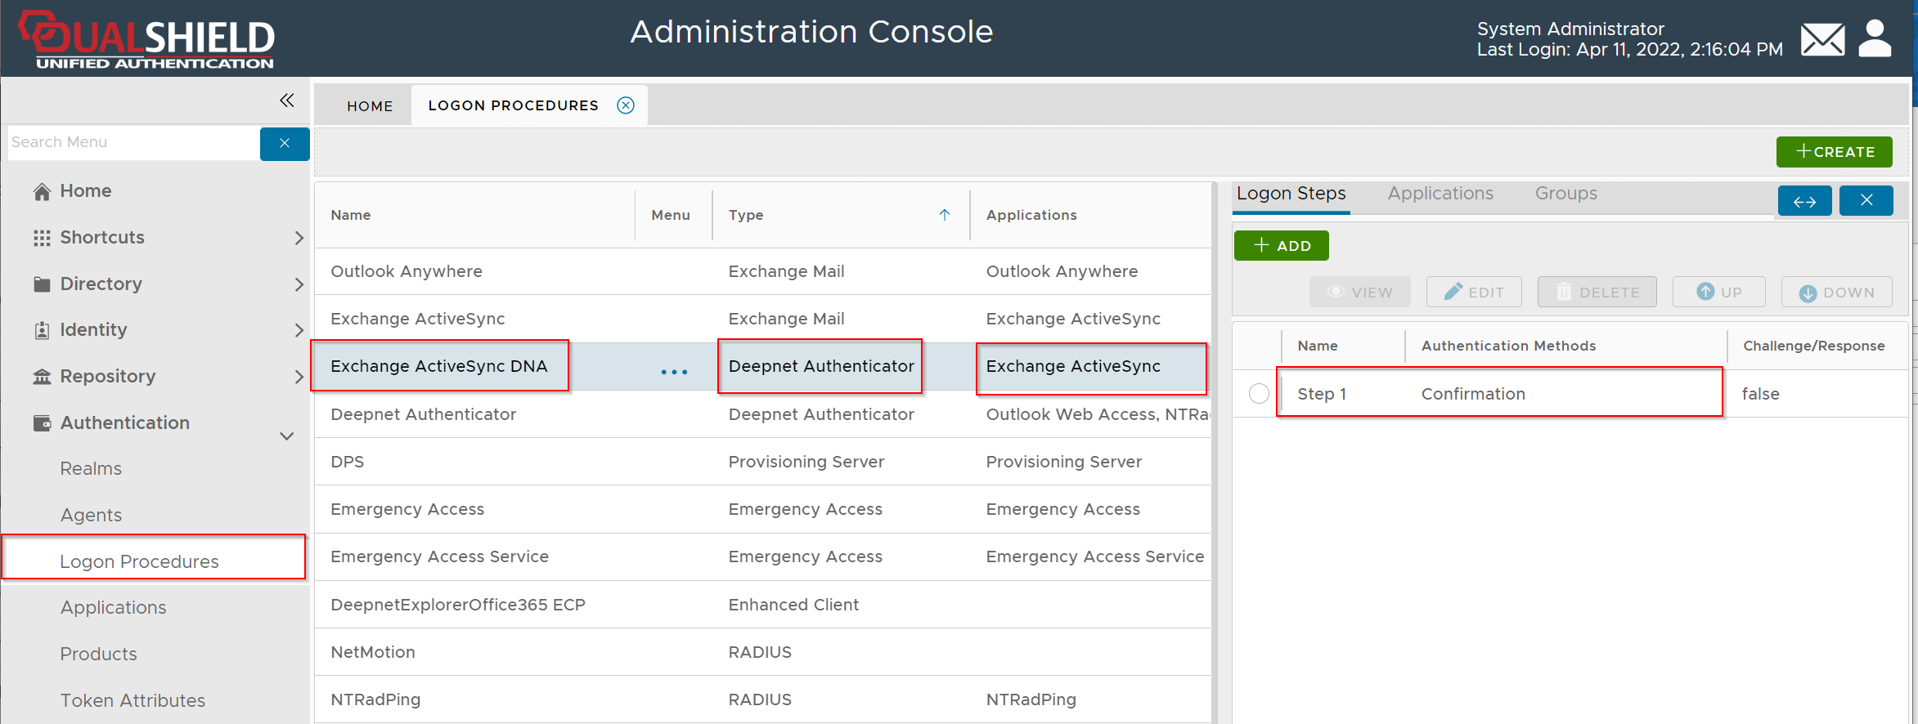
Task: Click the Add logon step button
Action: tap(1281, 246)
